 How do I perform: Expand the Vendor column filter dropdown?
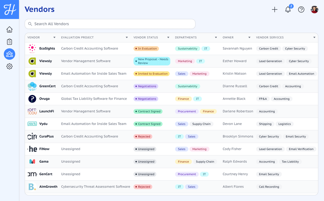point(54,38)
